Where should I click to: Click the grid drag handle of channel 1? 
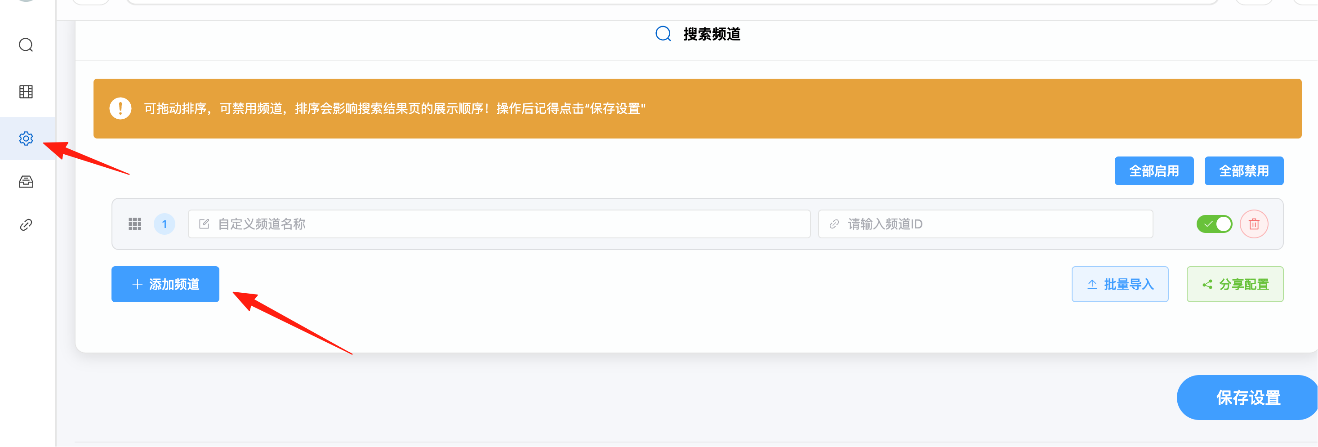click(x=134, y=224)
